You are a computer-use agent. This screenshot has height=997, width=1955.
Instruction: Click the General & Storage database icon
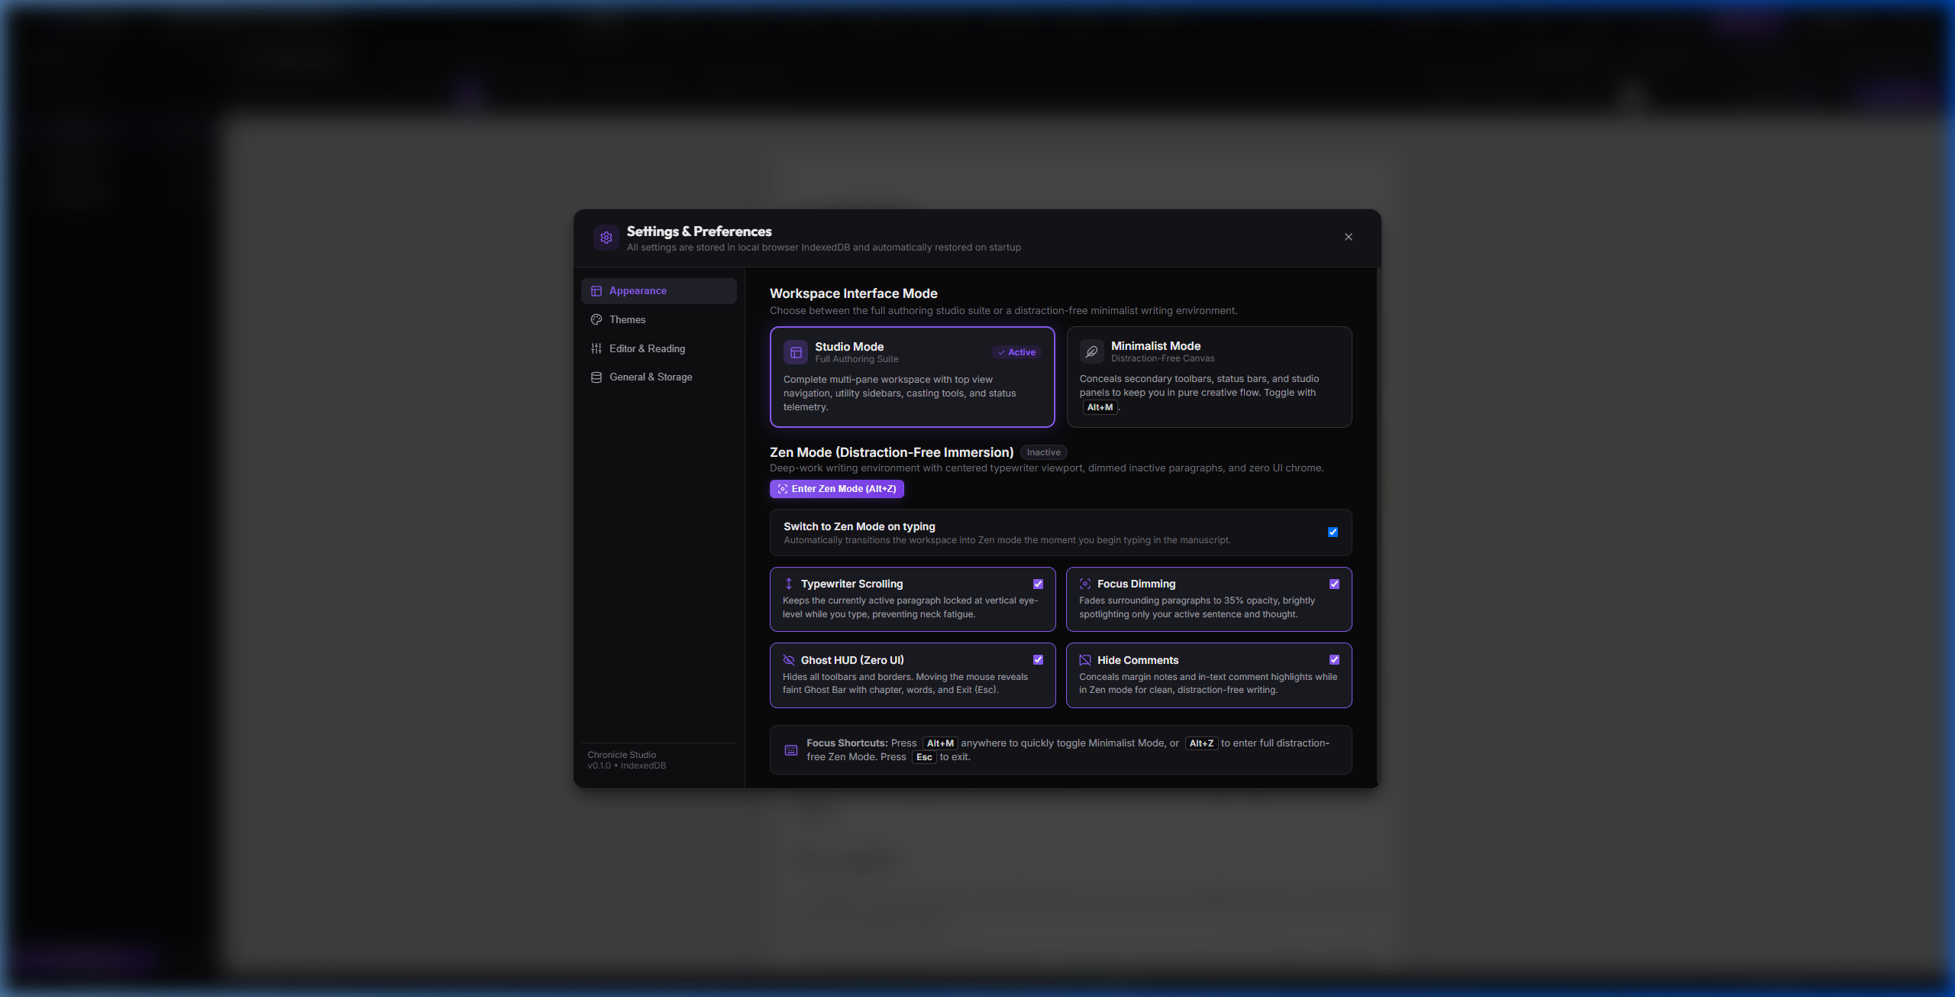tap(596, 377)
